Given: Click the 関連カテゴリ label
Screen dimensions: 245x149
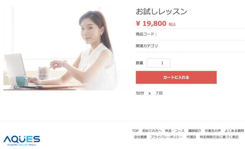Looking at the screenshot, I should tap(147, 46).
